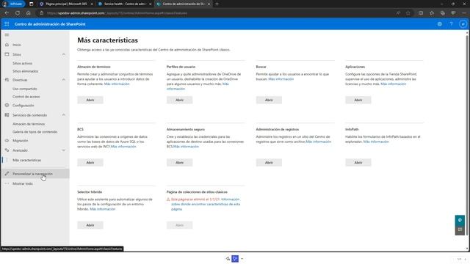Image resolution: width=470 pixels, height=264 pixels.
Task: Open the tab actions menu icon
Action: tap(31, 4)
